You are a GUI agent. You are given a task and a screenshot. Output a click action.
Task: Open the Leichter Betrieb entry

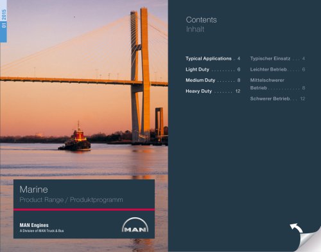click(277, 69)
